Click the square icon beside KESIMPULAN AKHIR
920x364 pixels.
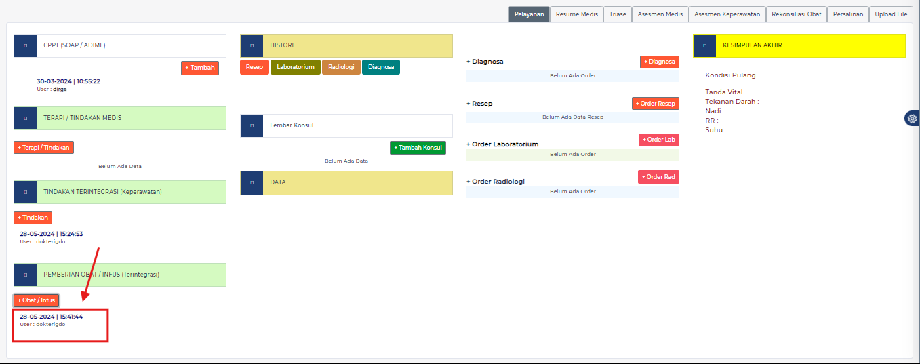tap(704, 45)
